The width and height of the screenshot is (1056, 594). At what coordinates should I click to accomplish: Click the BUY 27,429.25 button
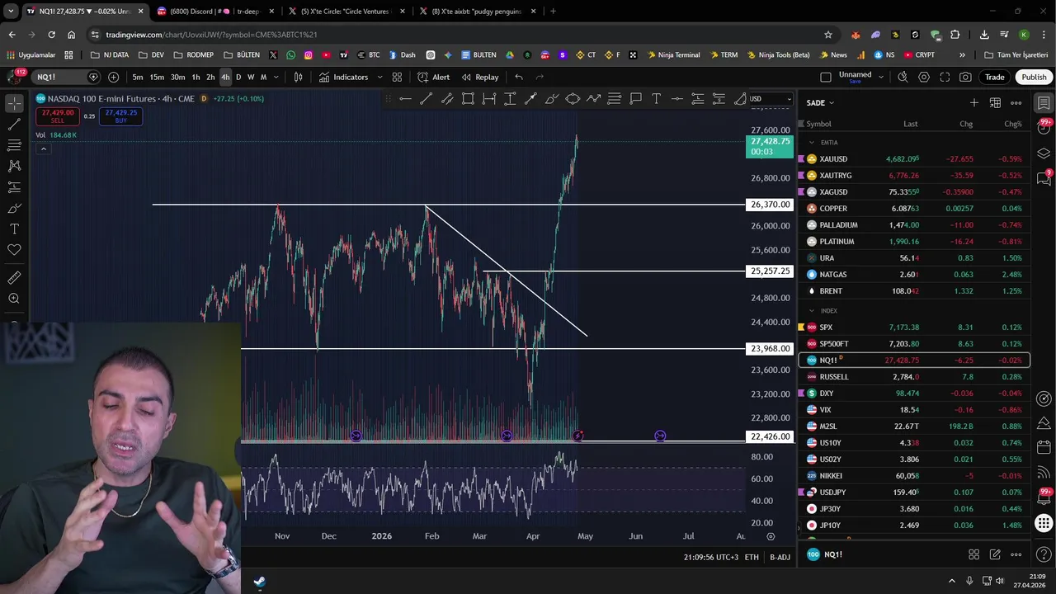[x=121, y=116]
